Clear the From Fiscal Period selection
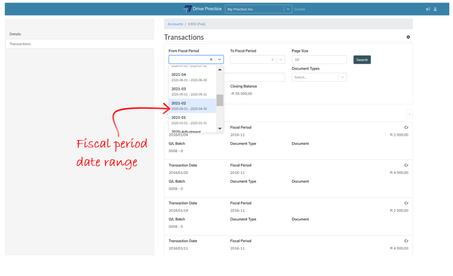Screen dimensions: 453x276 click(211, 60)
